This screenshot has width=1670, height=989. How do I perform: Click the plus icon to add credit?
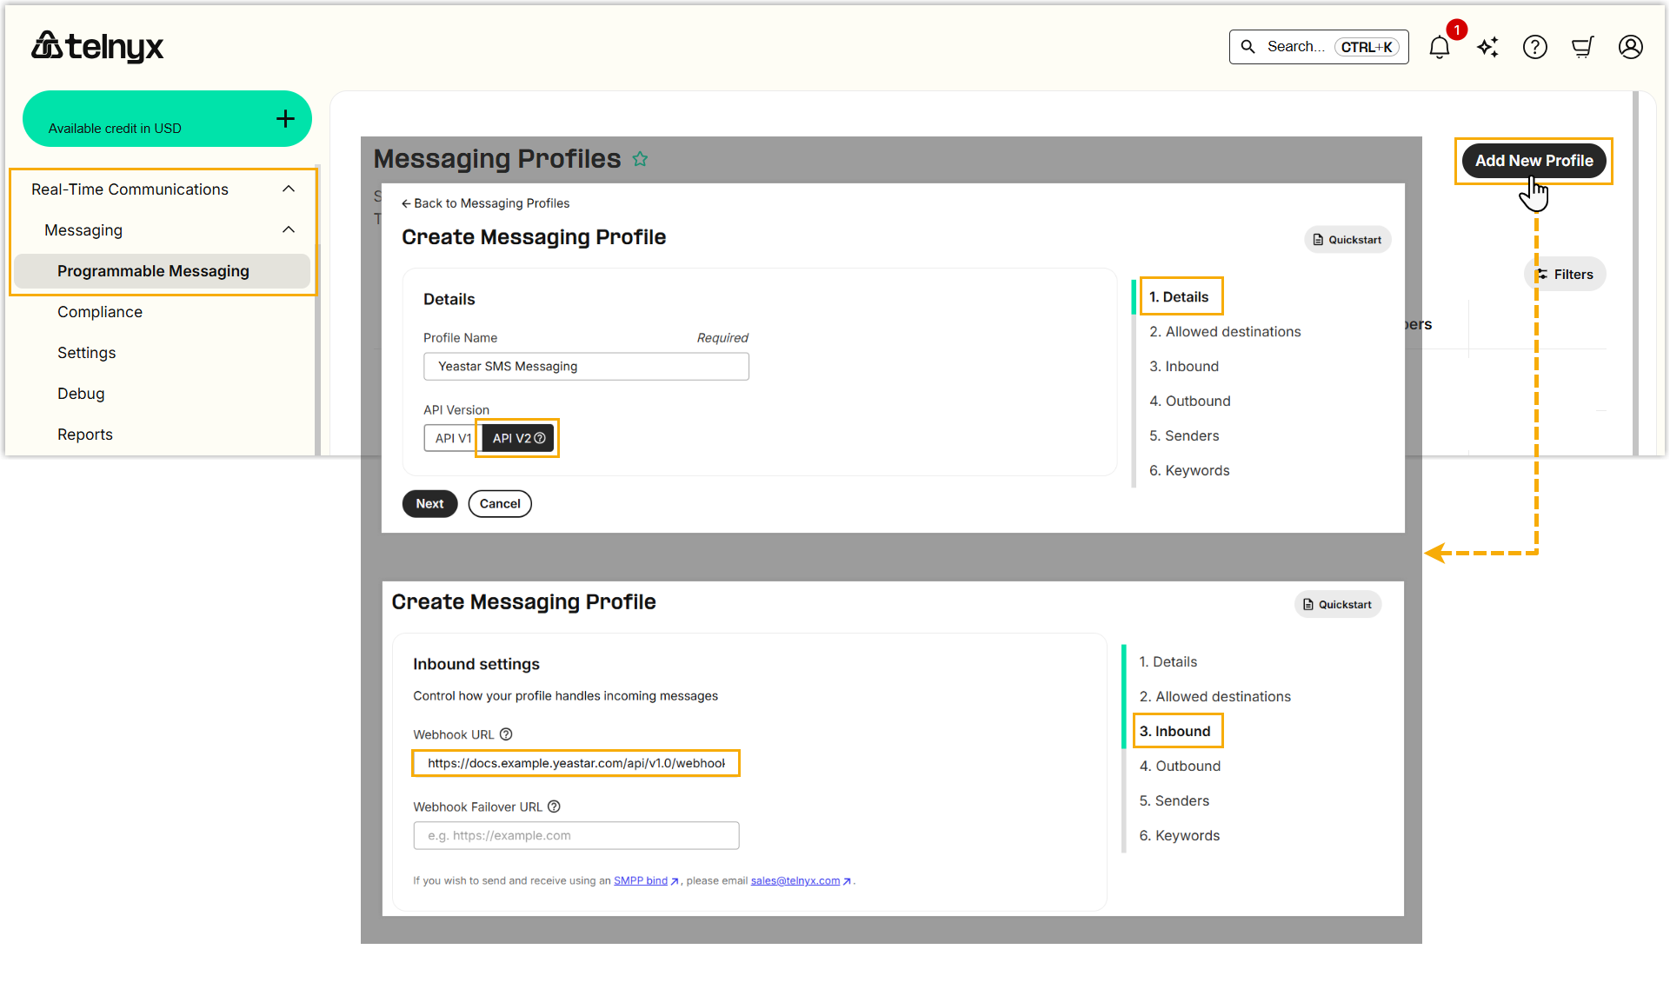[x=285, y=119]
